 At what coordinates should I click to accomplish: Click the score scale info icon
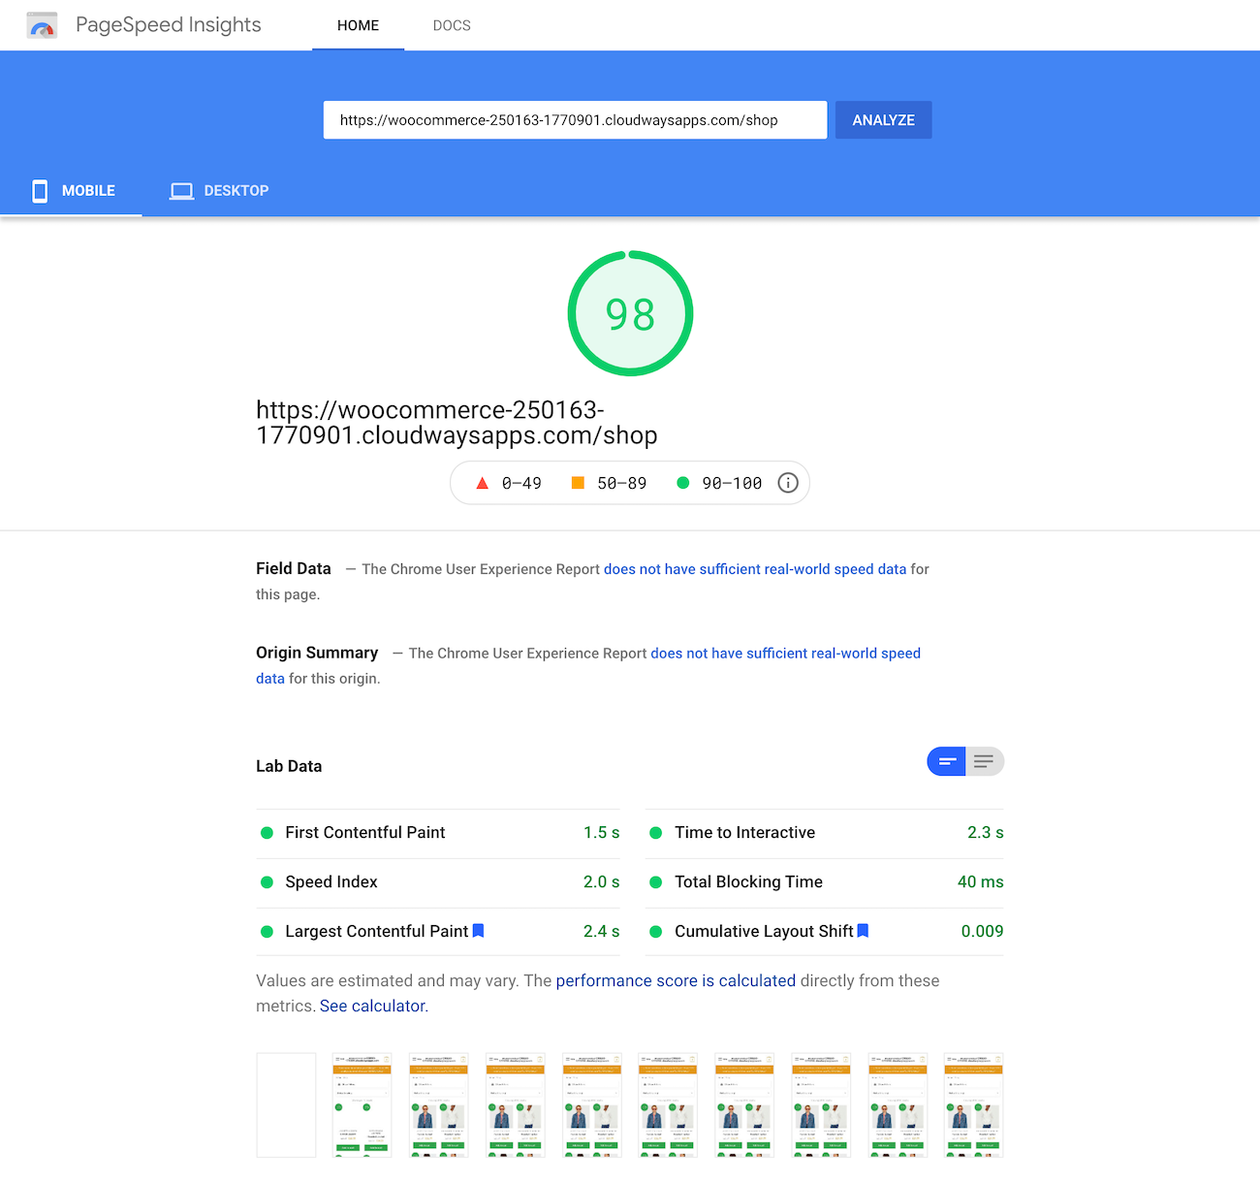pos(788,483)
